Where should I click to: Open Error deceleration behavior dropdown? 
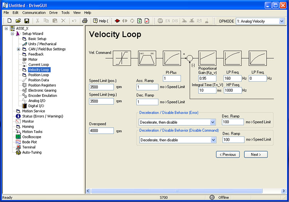click(212, 122)
